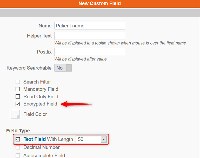Click the New Custom Field title bar
Image resolution: width=200 pixels, height=158 pixels.
pos(100,4)
